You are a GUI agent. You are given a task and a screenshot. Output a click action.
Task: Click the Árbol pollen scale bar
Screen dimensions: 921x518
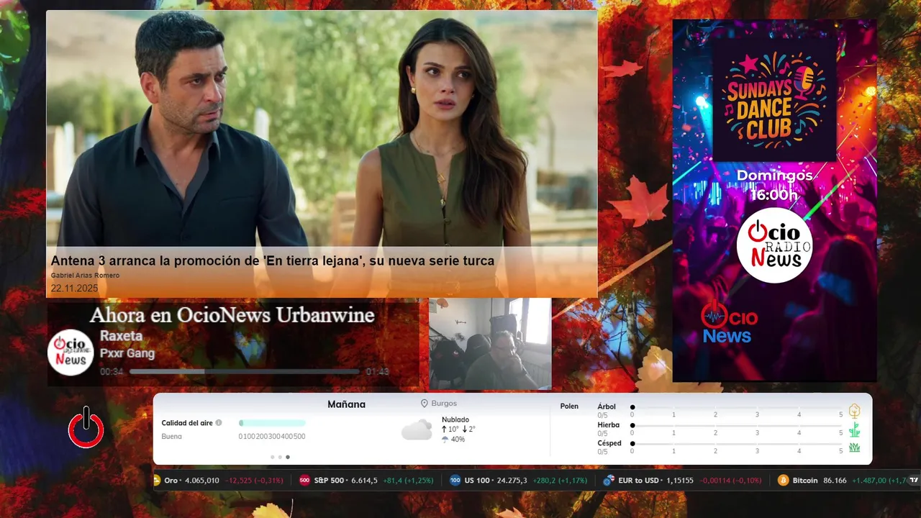coord(737,407)
